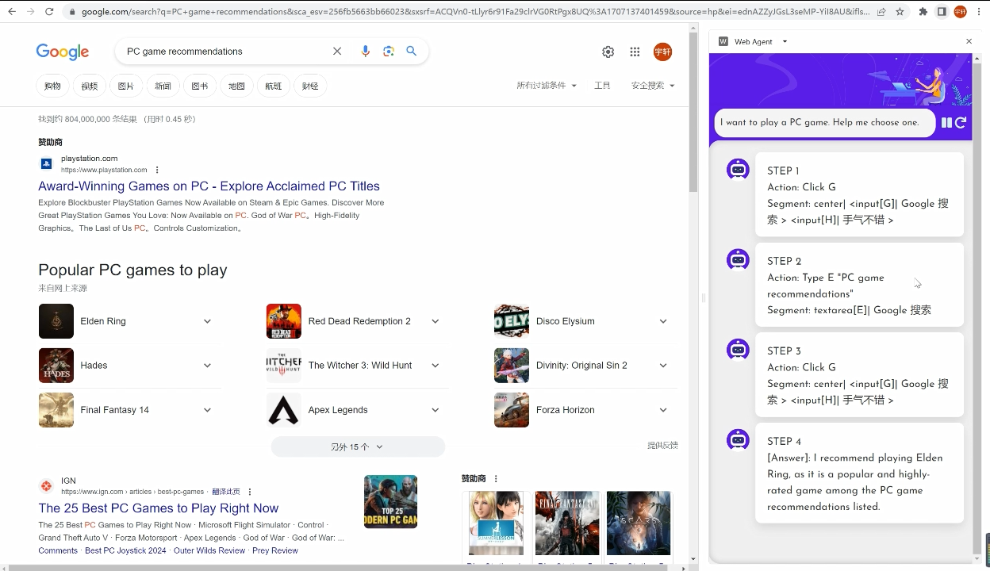This screenshot has width=990, height=571.
Task: Switch to the Flights (航班) filter
Action: tap(274, 86)
